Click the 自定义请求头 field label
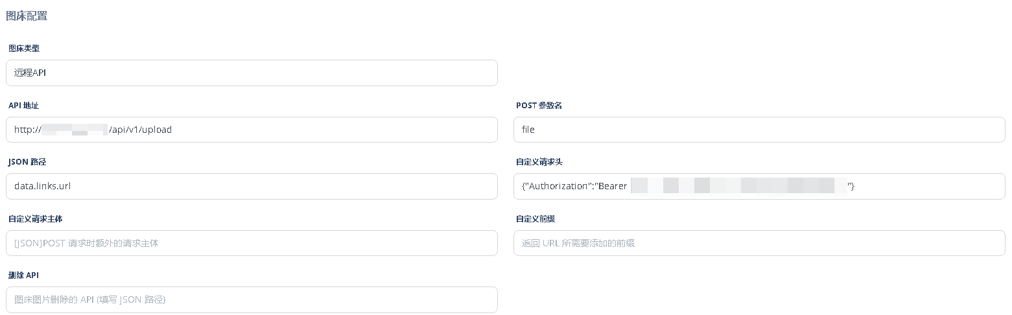 [535, 162]
